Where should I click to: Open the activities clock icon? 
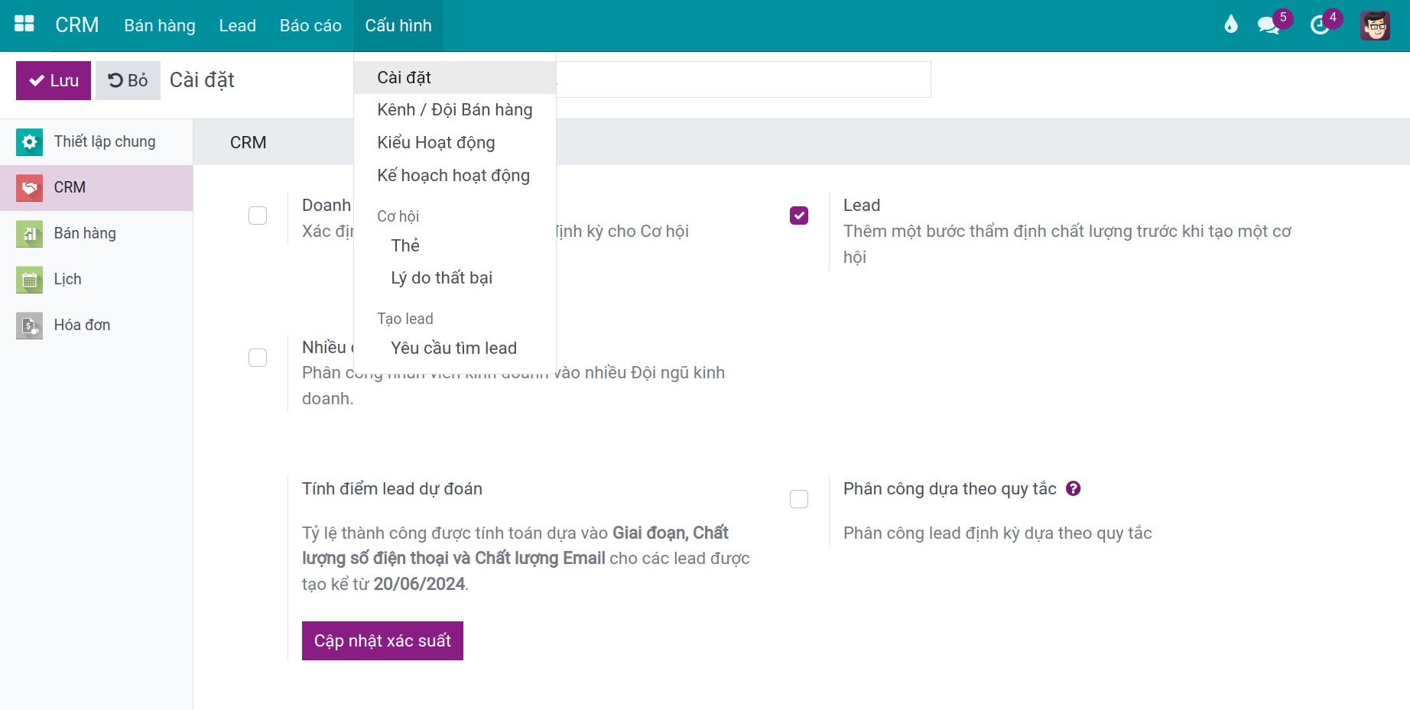[1320, 25]
